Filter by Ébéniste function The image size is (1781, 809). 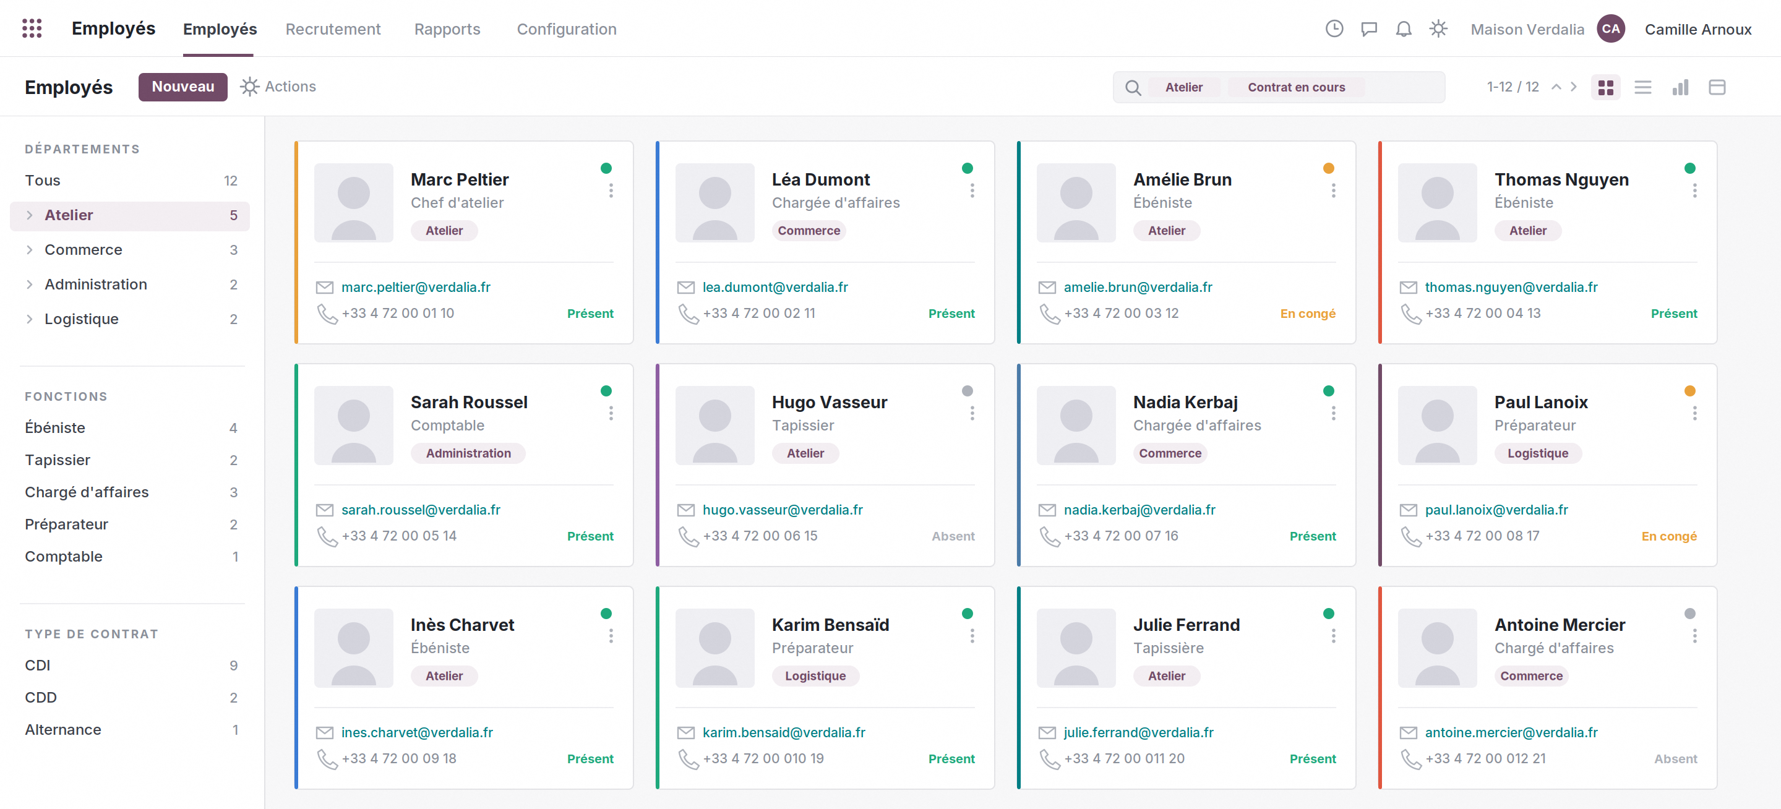click(x=131, y=428)
